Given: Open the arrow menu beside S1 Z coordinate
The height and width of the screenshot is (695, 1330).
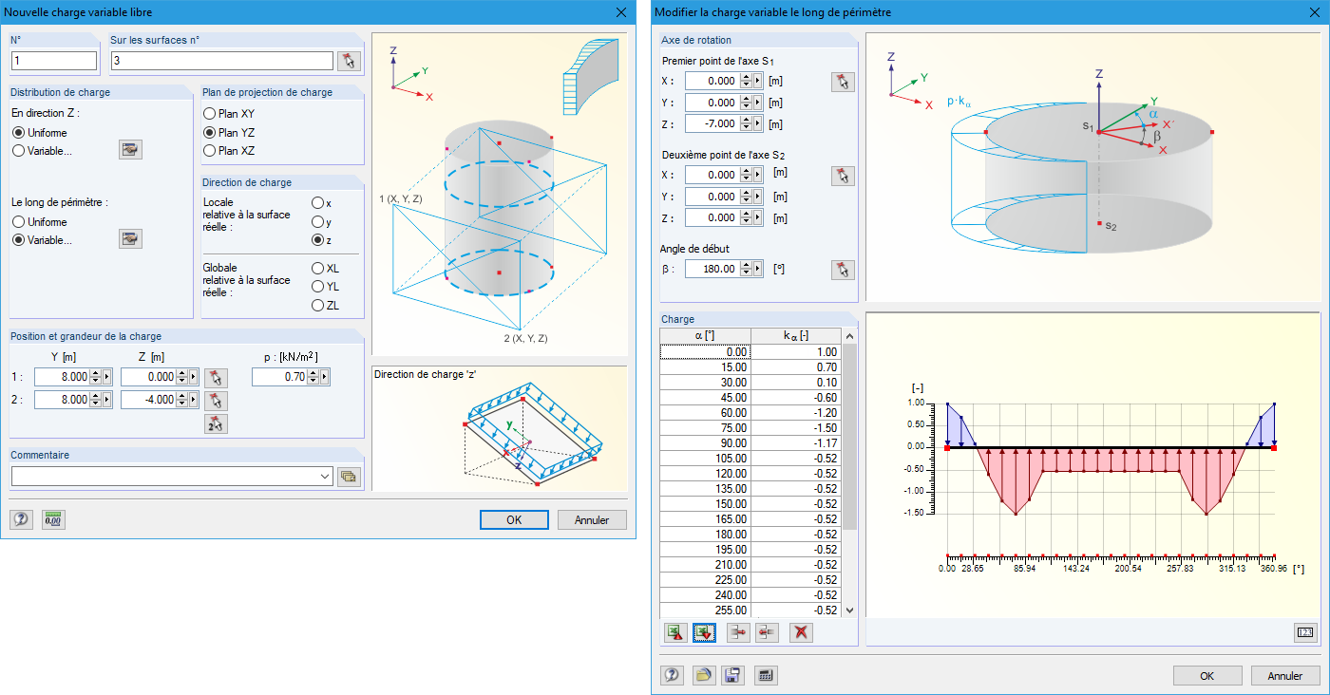Looking at the screenshot, I should tap(758, 123).
